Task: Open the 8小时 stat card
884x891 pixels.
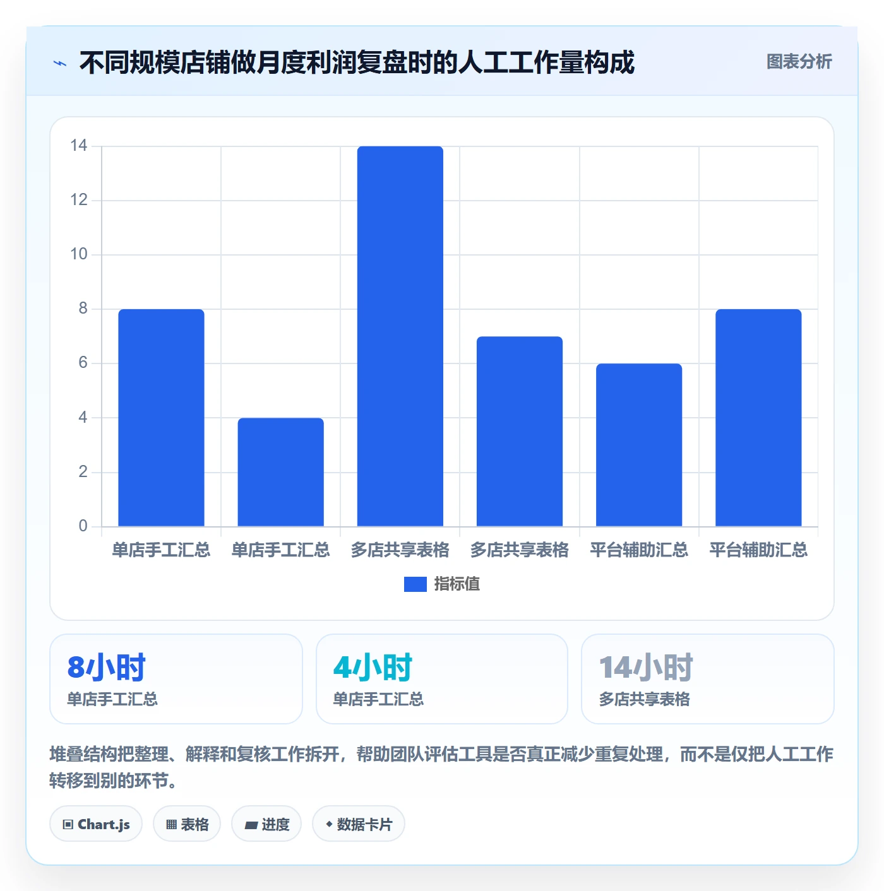Action: [x=176, y=679]
